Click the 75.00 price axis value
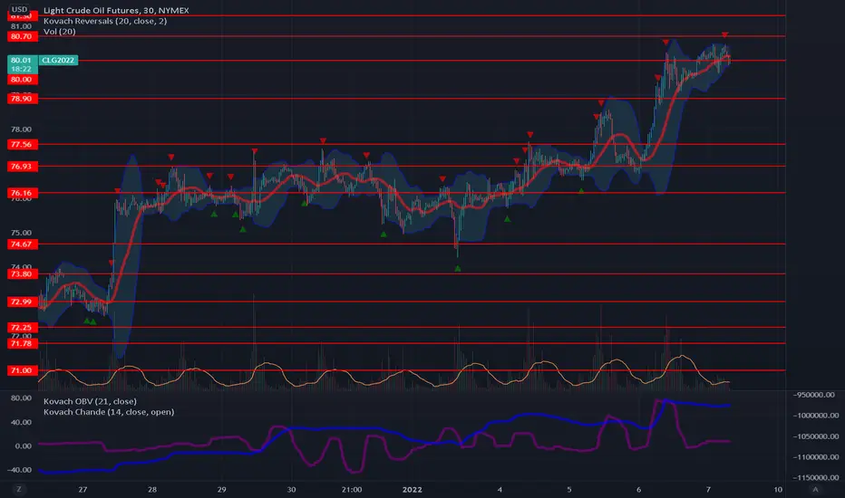The width and height of the screenshot is (845, 498). click(21, 233)
